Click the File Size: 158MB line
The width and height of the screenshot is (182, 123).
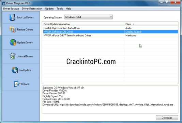[51, 102]
